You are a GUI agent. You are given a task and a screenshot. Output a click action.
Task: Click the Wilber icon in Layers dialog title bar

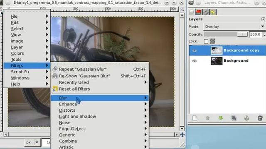(191, 2)
